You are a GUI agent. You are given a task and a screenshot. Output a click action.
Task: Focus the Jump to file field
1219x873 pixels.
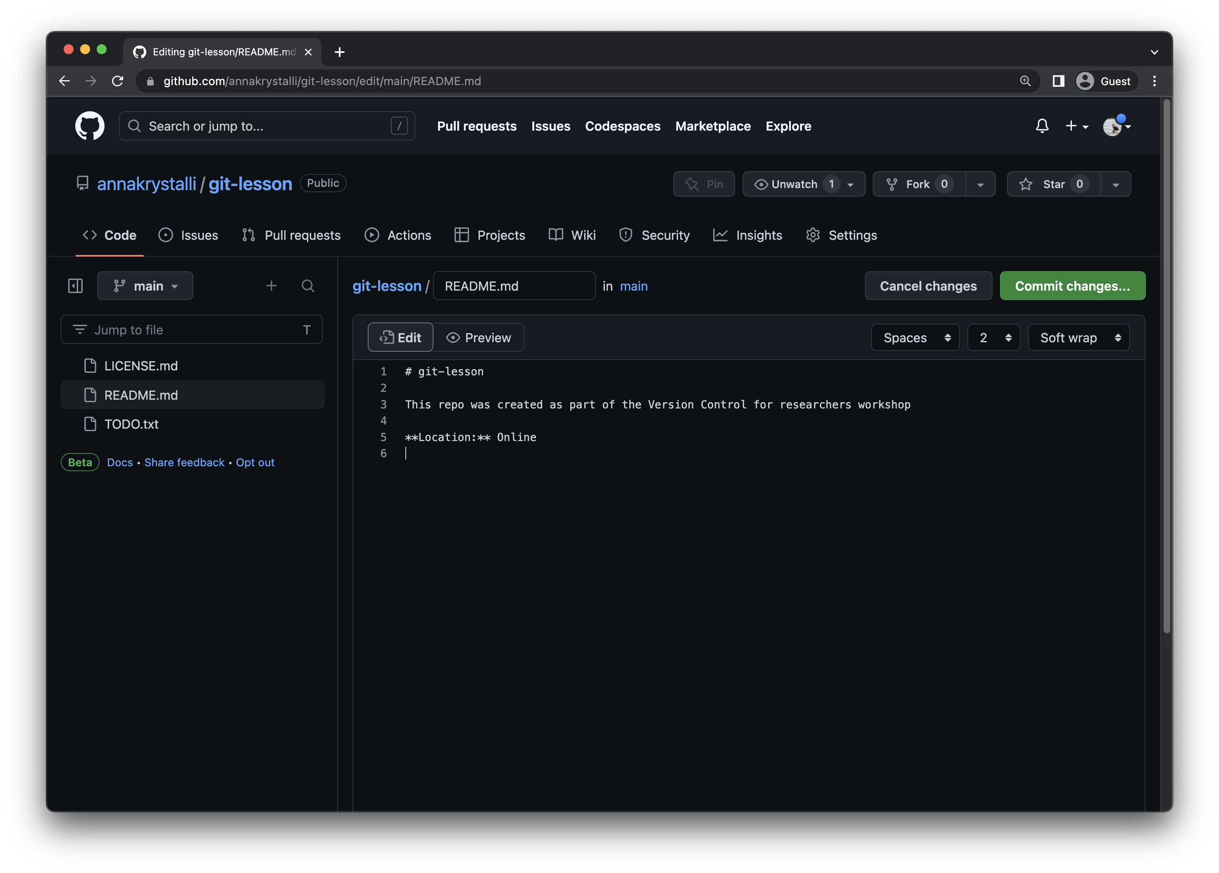[x=191, y=329]
